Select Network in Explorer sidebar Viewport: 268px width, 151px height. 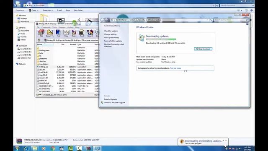21,64
